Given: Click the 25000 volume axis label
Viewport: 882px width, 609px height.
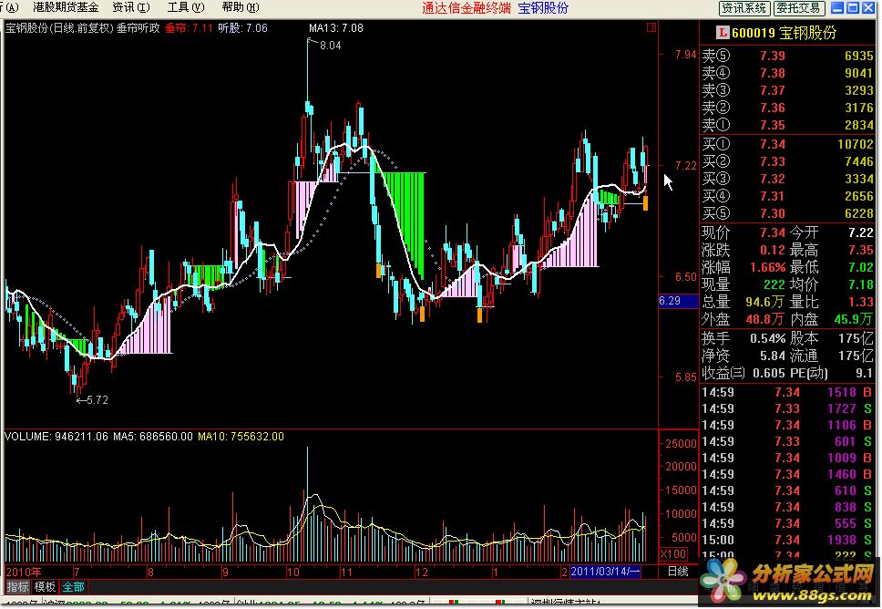Looking at the screenshot, I should [682, 443].
